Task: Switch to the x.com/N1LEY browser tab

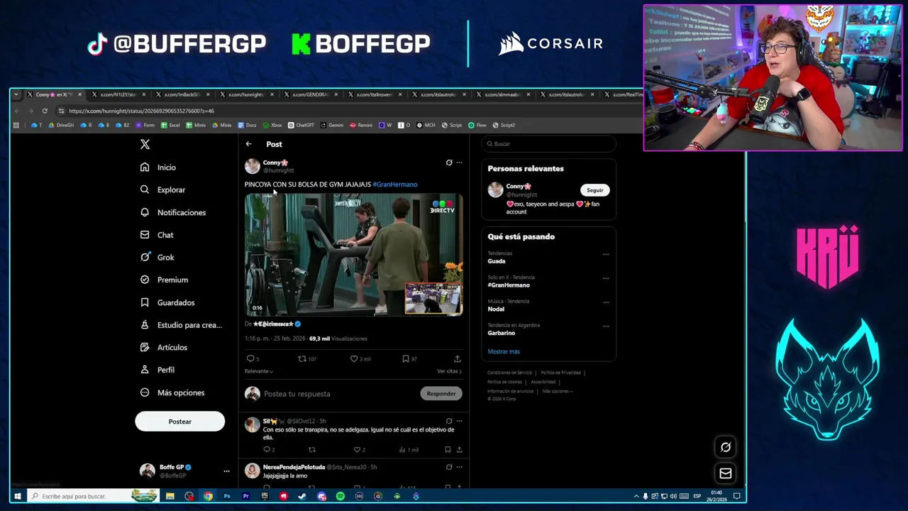Action: (118, 94)
